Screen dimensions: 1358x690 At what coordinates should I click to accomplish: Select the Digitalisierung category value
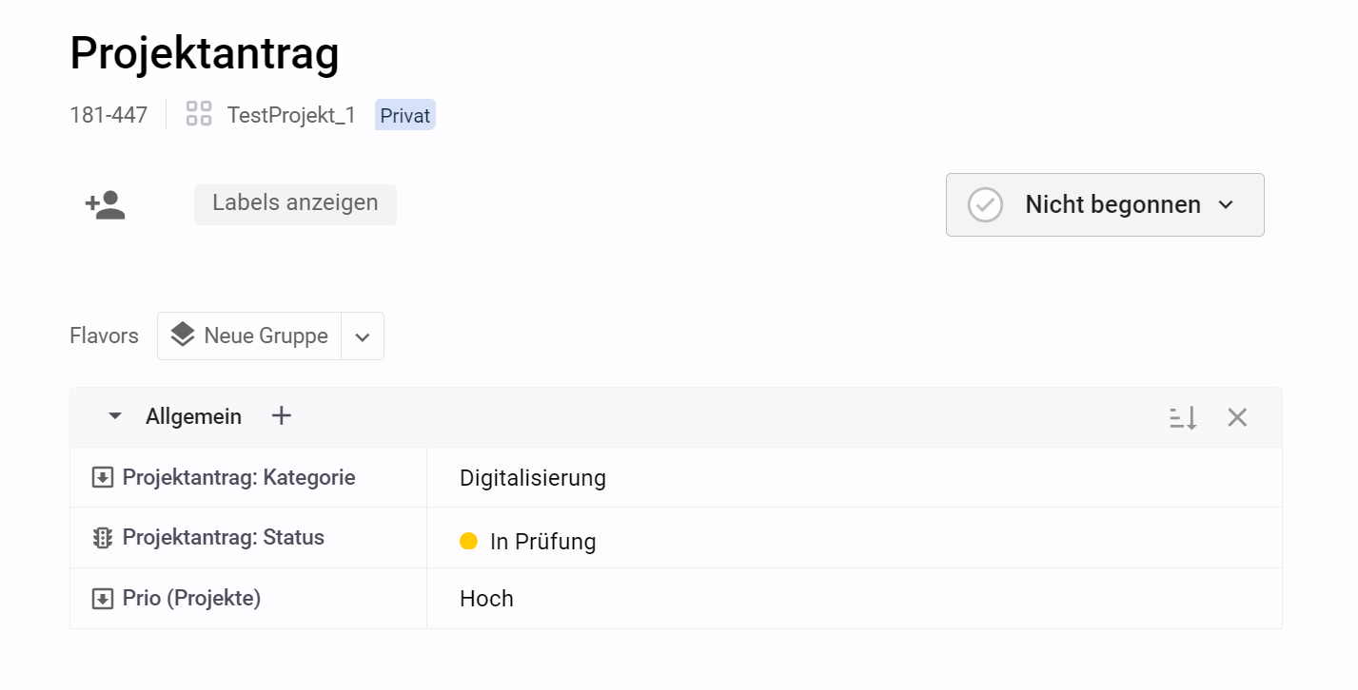[x=533, y=477]
